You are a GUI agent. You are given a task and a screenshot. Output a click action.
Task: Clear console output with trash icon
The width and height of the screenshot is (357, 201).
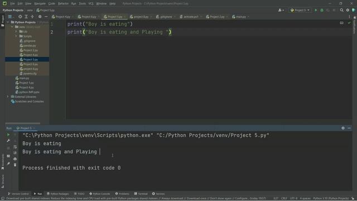point(15,165)
